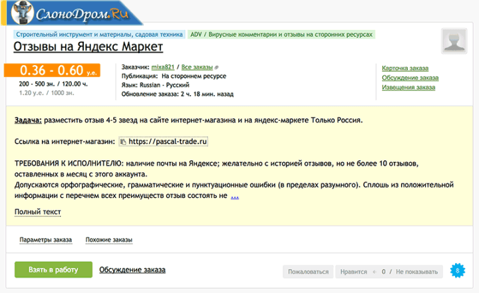Click the Пожаловаться button
The height and width of the screenshot is (293, 479).
pos(308,272)
